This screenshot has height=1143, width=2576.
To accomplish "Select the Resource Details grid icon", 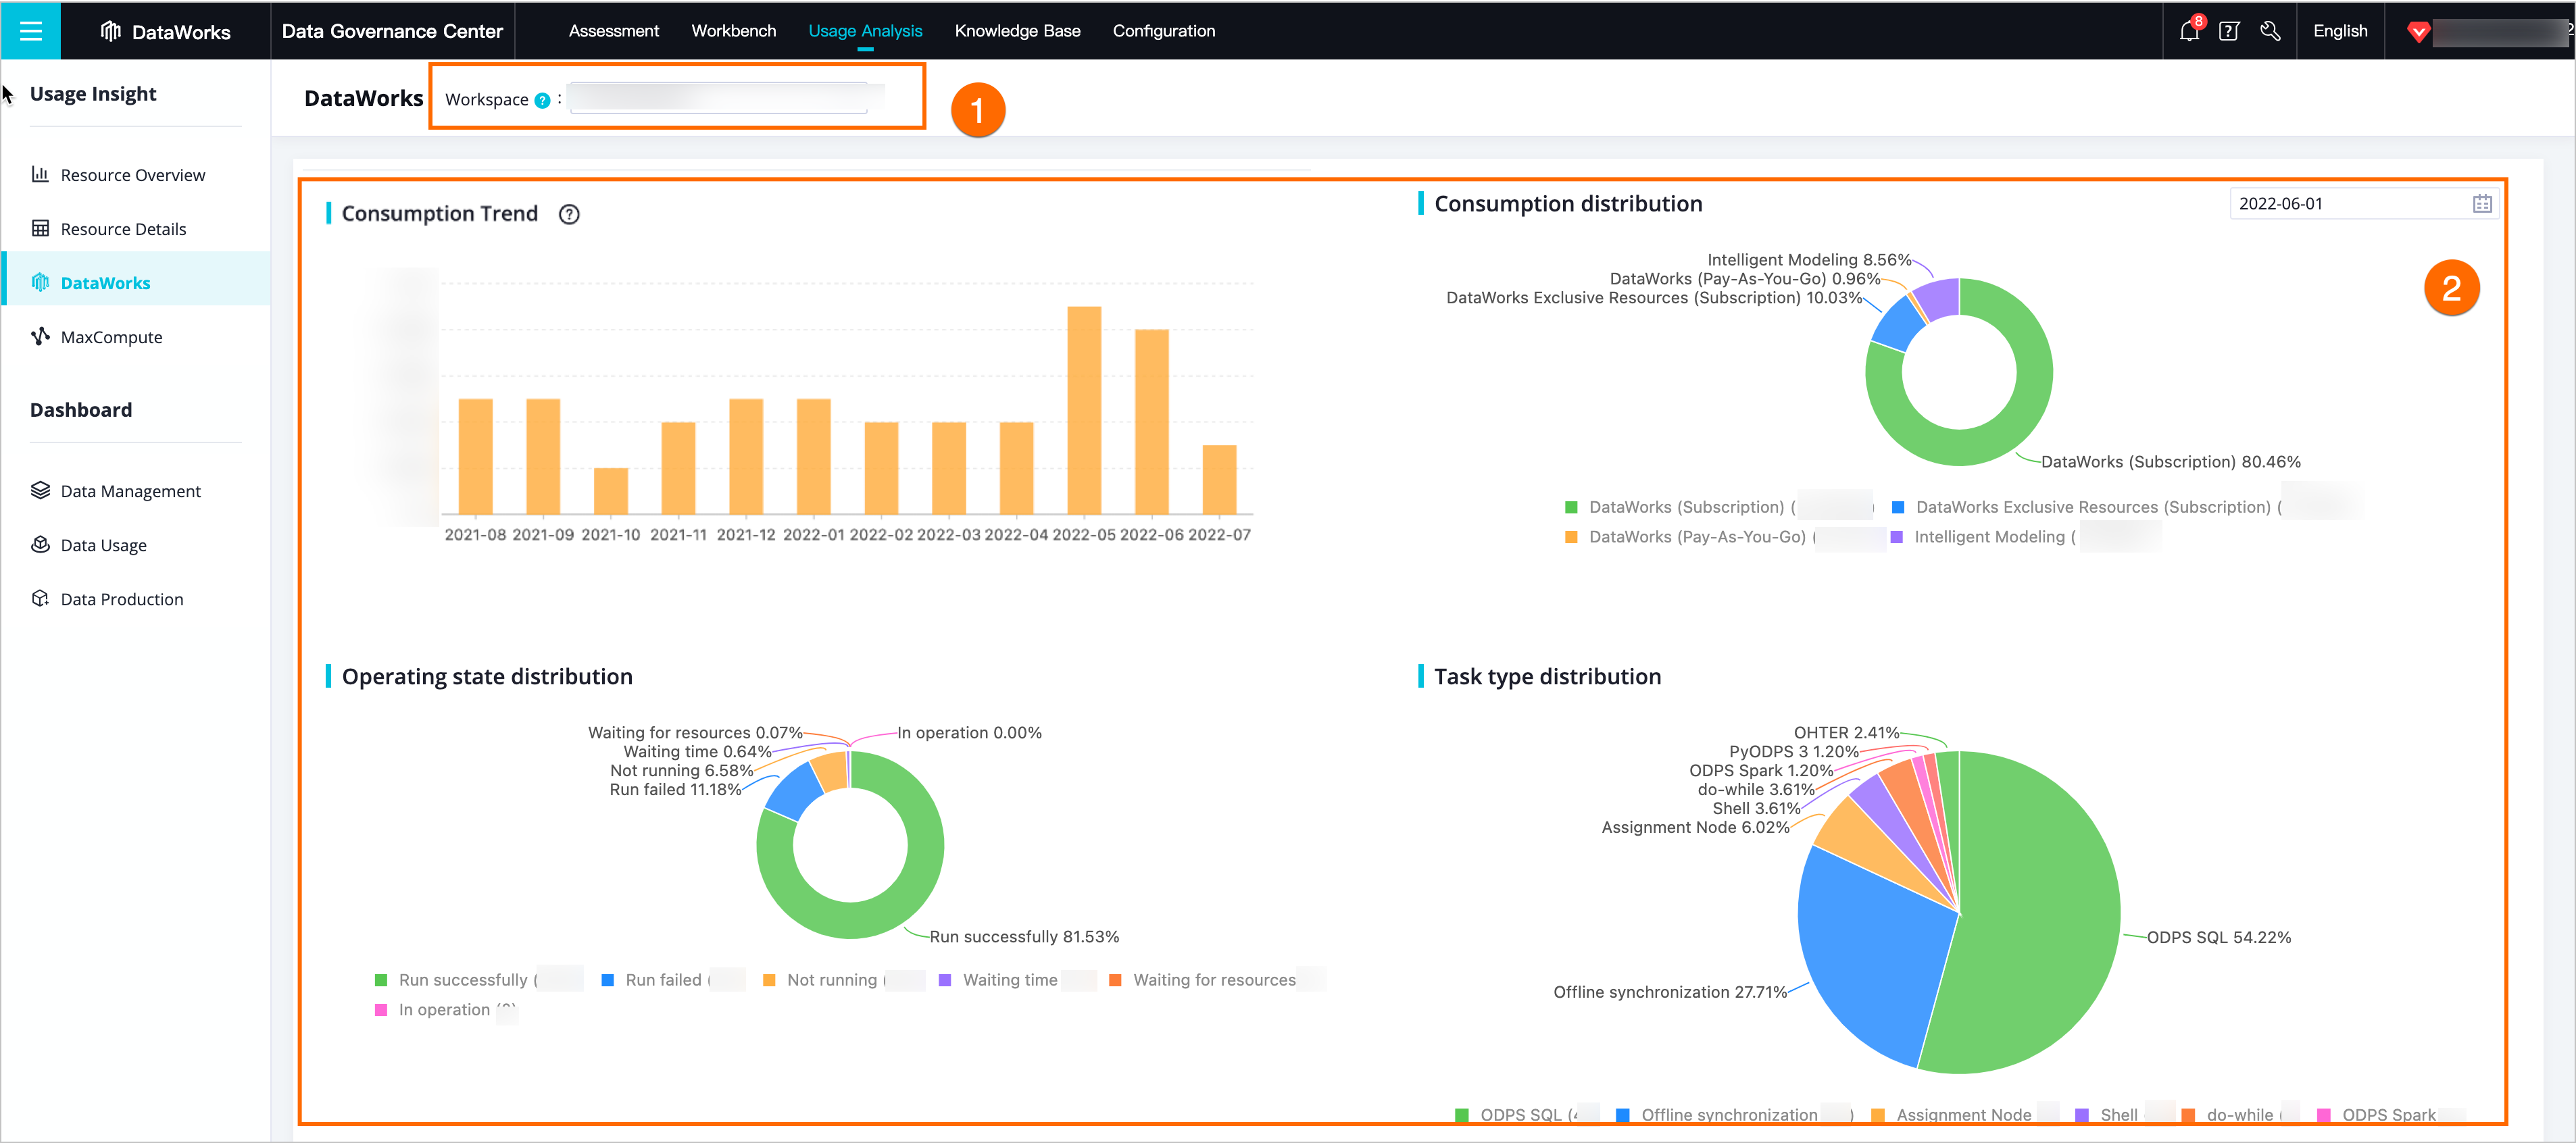I will coord(40,228).
